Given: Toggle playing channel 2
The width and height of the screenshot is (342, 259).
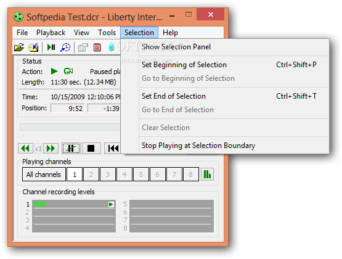Looking at the screenshot, I should [91, 175].
